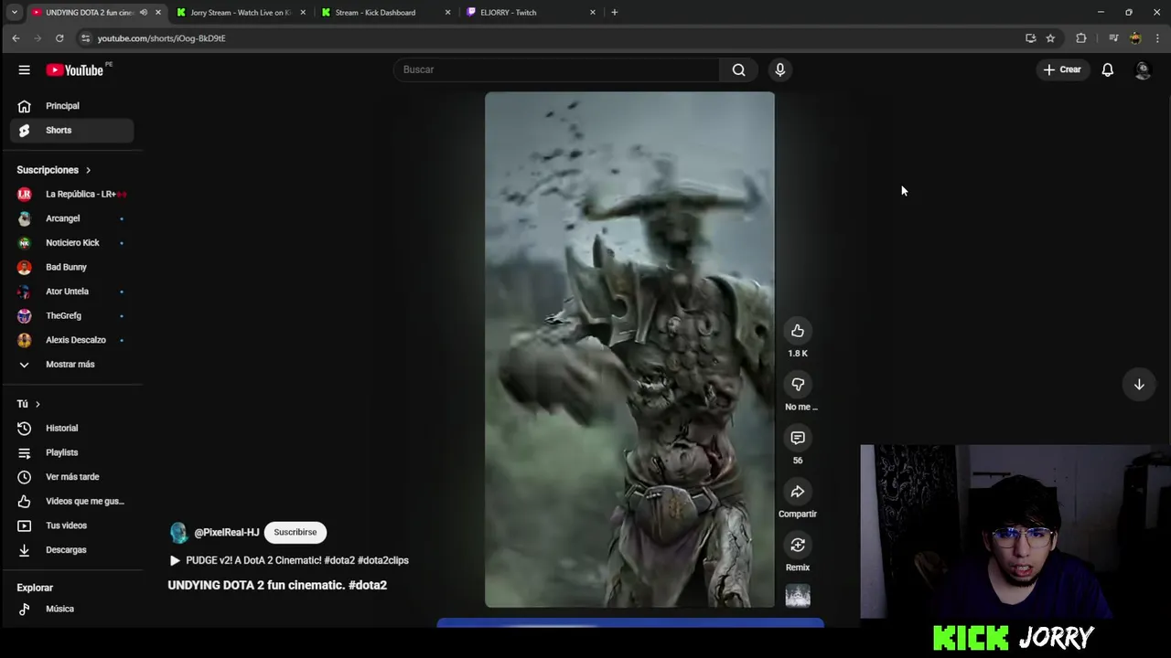Focus the Buscar search field
This screenshot has height=658, width=1171.
(x=556, y=69)
